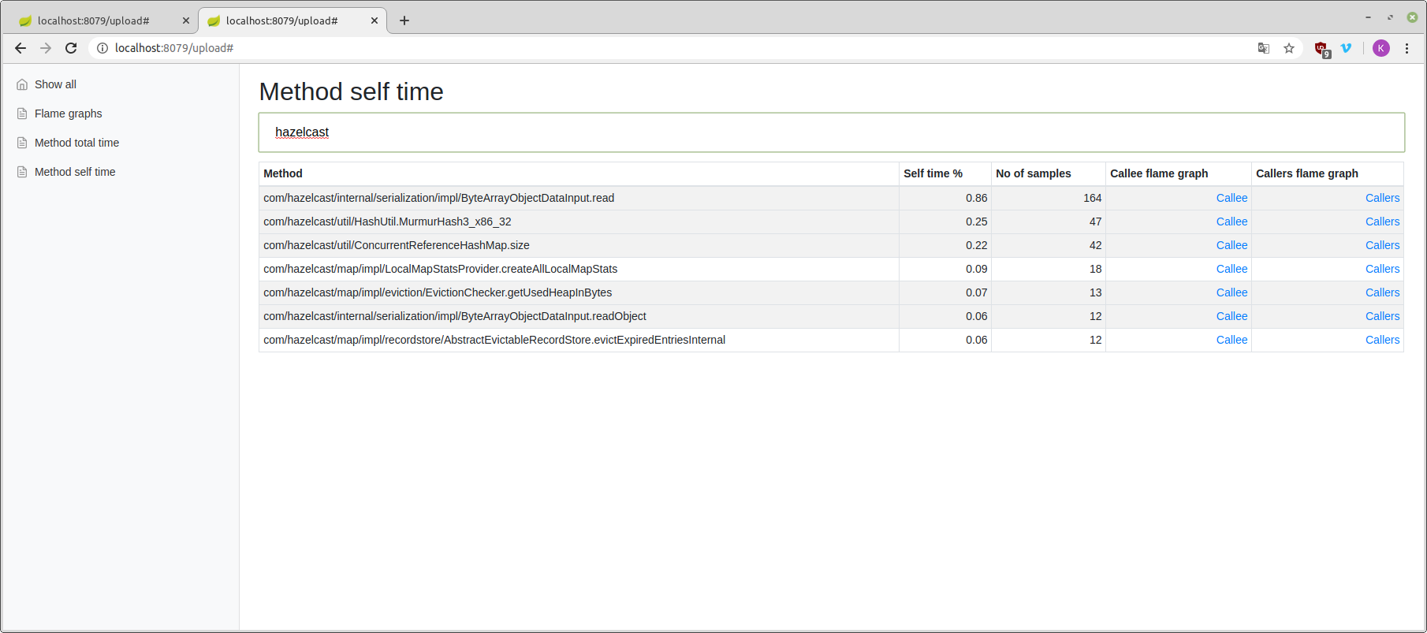Viewport: 1427px width, 633px height.
Task: Open Callee graph for createAllLocalMapStats
Action: coord(1231,269)
